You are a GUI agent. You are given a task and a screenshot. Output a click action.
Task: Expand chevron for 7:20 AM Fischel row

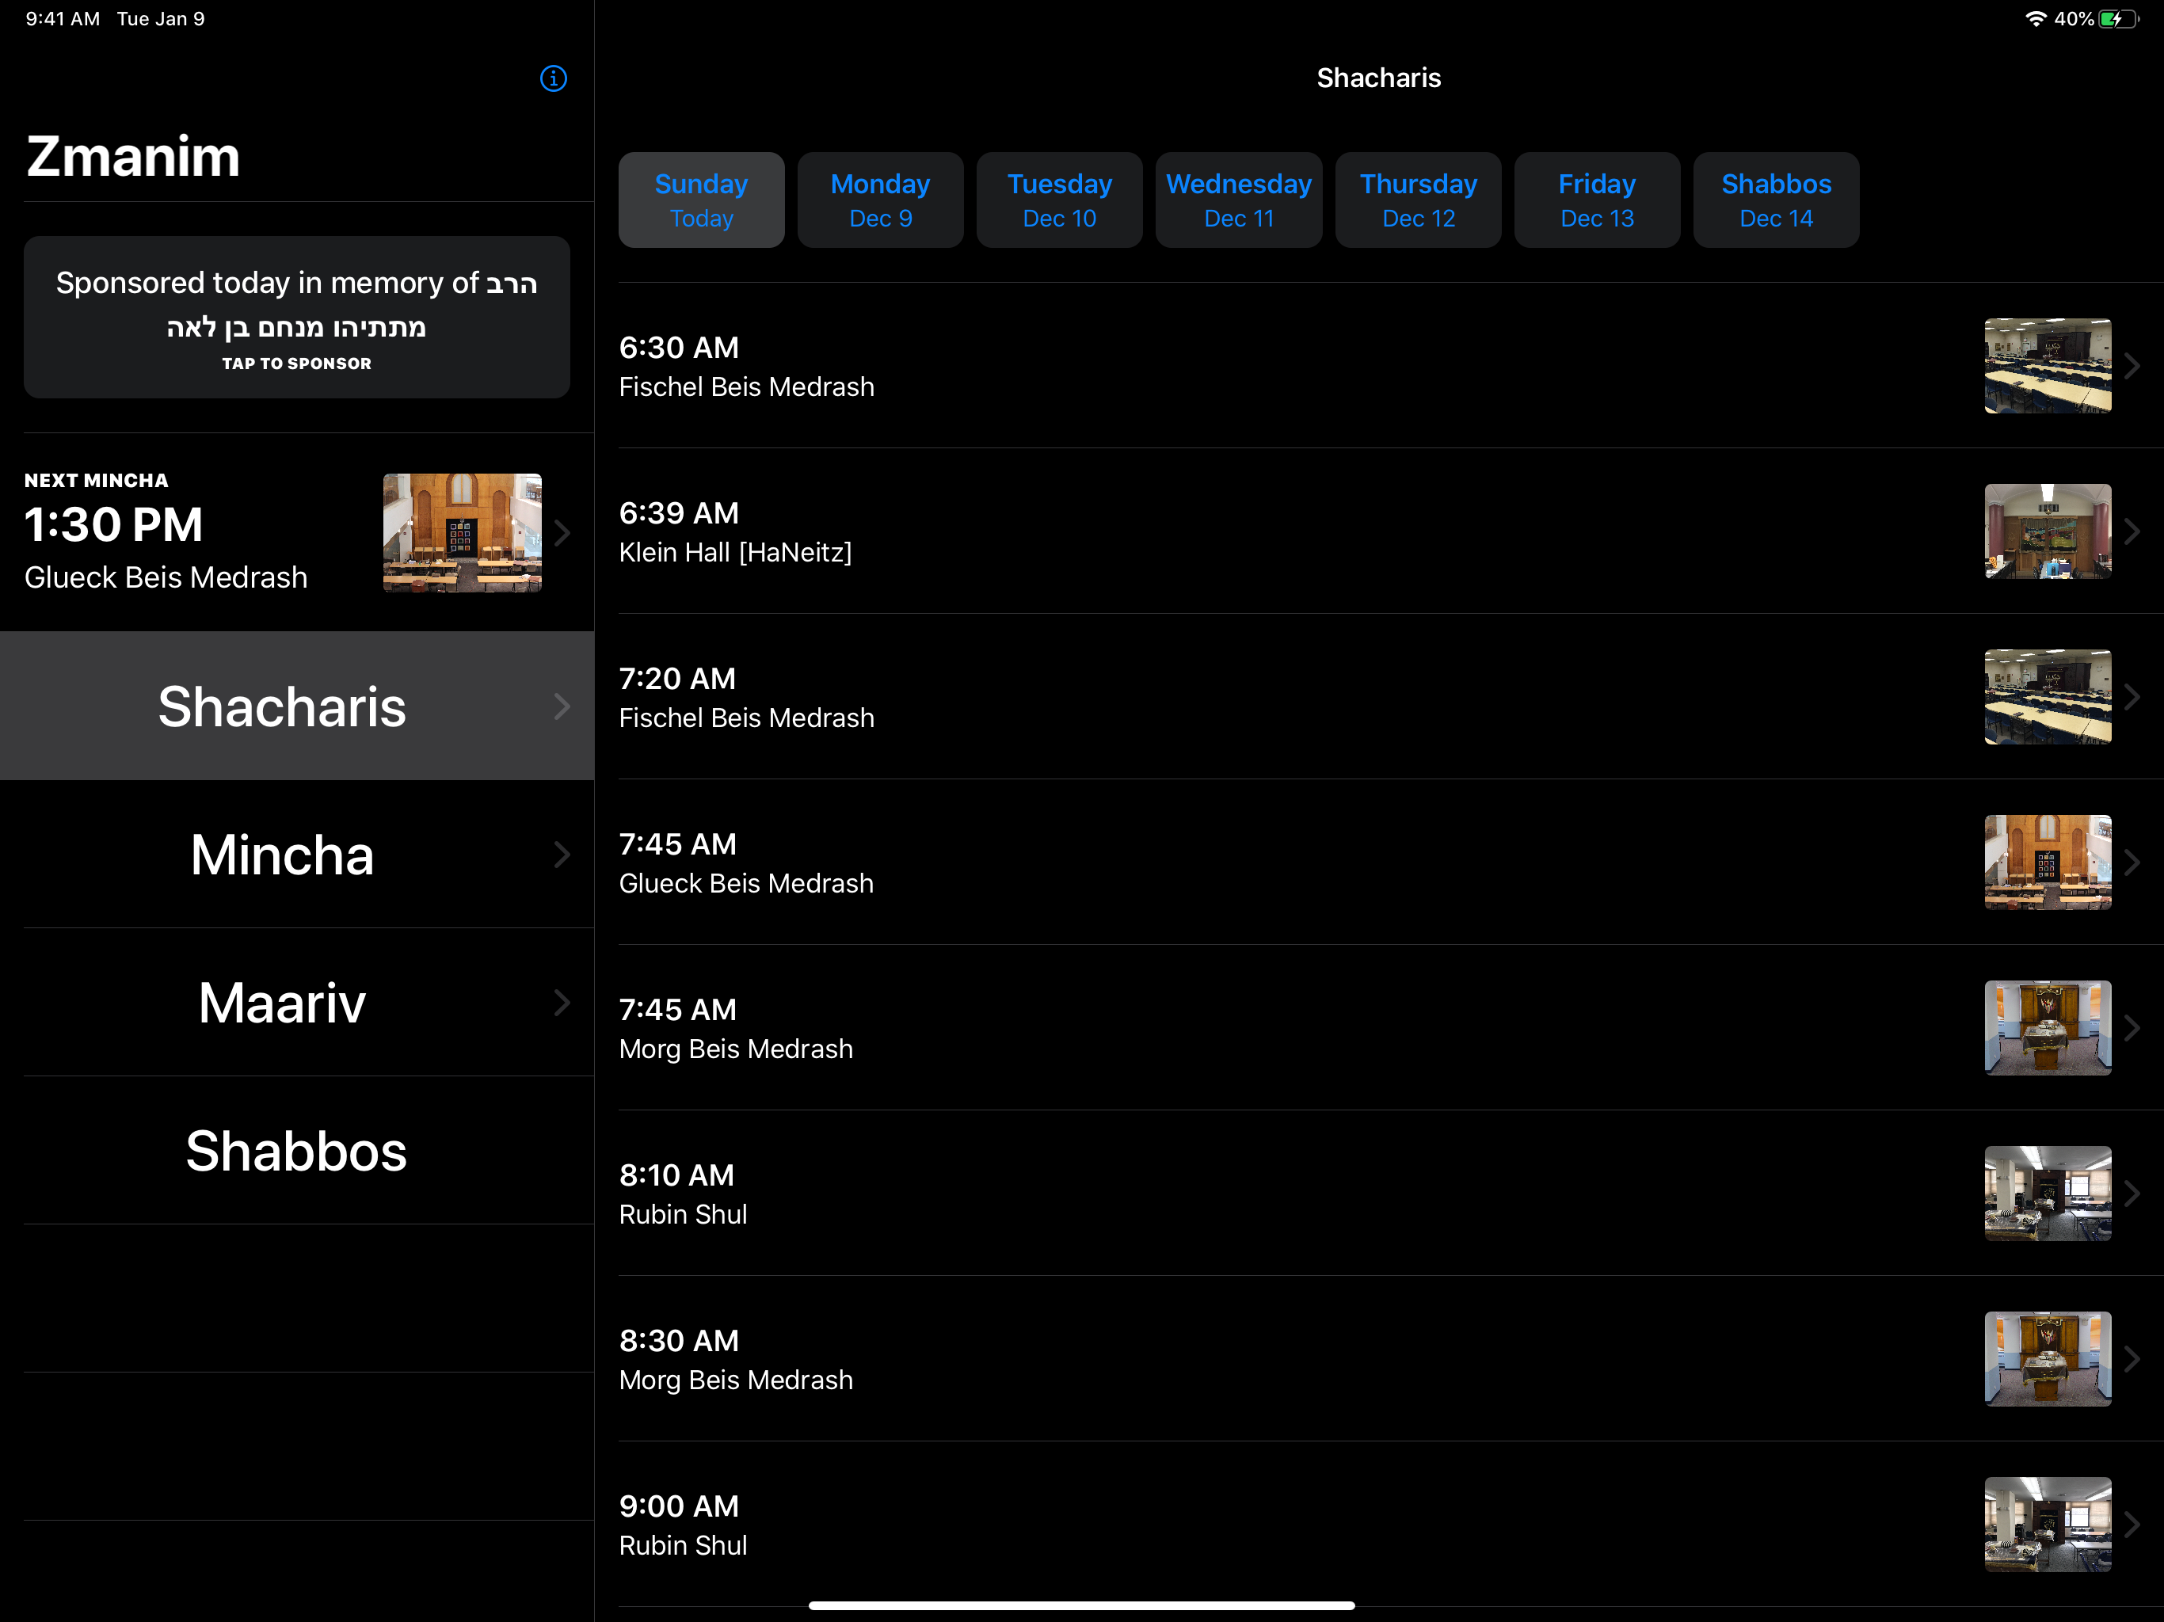click(2132, 696)
